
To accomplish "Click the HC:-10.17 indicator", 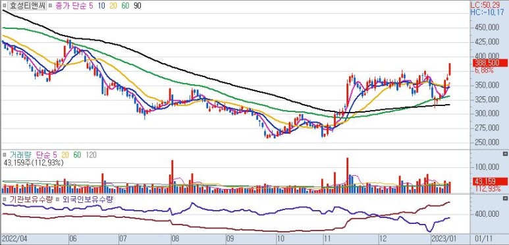I will [487, 13].
